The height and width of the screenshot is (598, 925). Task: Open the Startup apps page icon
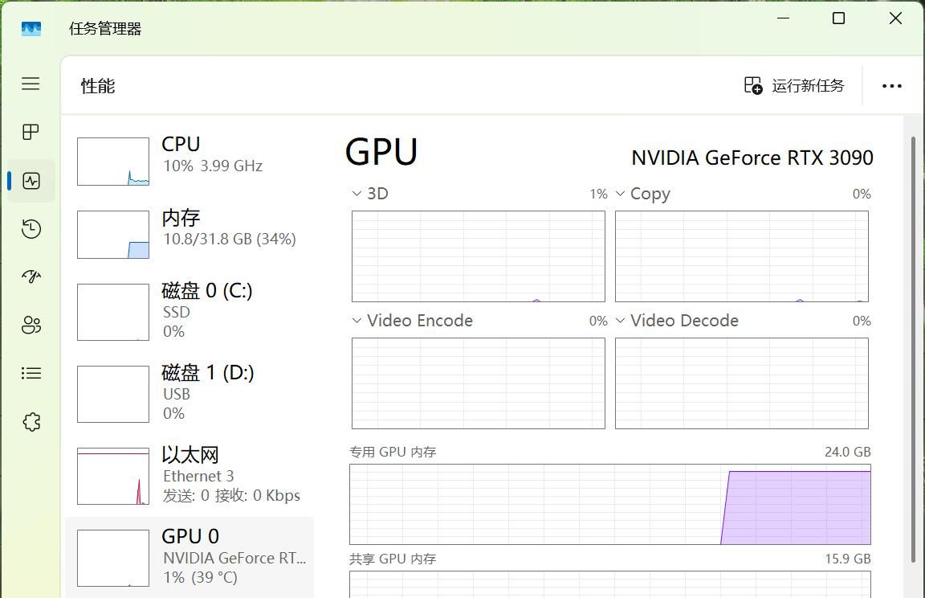click(31, 277)
